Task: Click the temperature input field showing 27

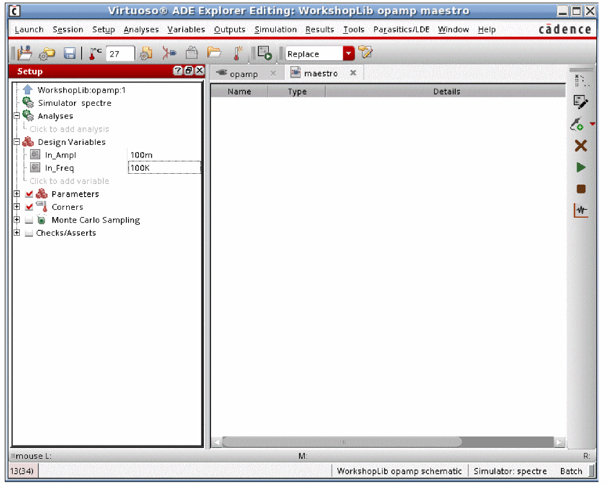Action: pos(120,54)
